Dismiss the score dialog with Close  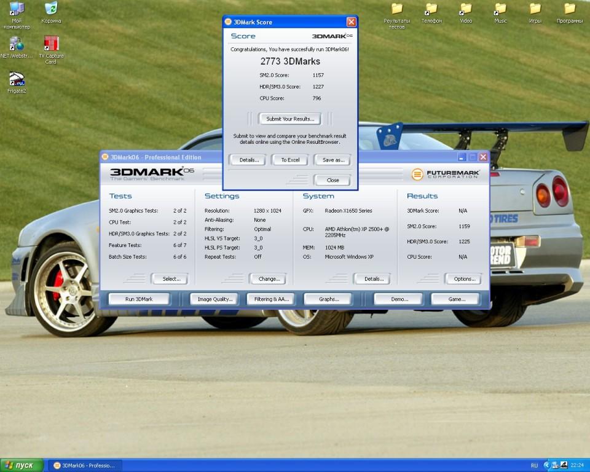332,180
